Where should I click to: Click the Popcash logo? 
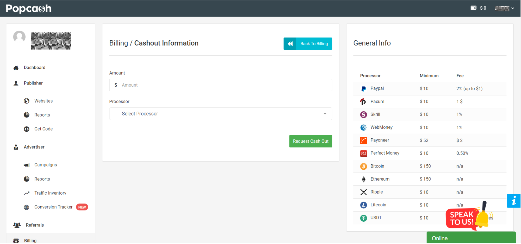point(29,9)
